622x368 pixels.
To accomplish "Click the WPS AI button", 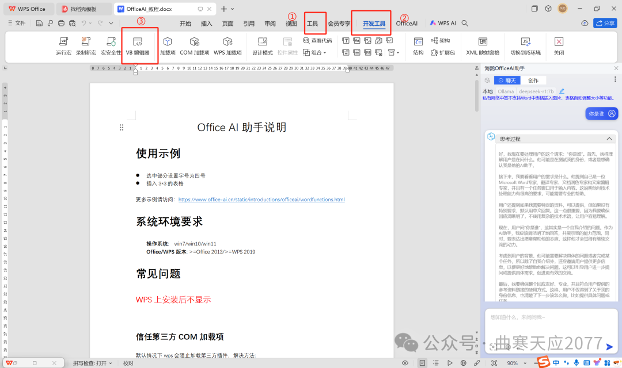I will (443, 24).
